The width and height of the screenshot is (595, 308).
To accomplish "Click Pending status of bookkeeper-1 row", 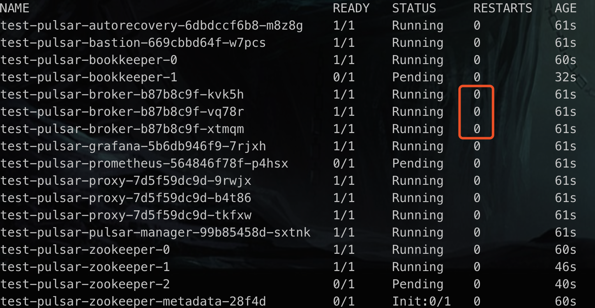I will pyautogui.click(x=417, y=78).
